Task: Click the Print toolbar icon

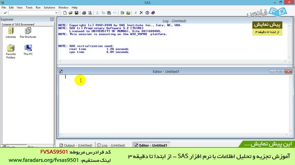Action: click(x=84, y=13)
